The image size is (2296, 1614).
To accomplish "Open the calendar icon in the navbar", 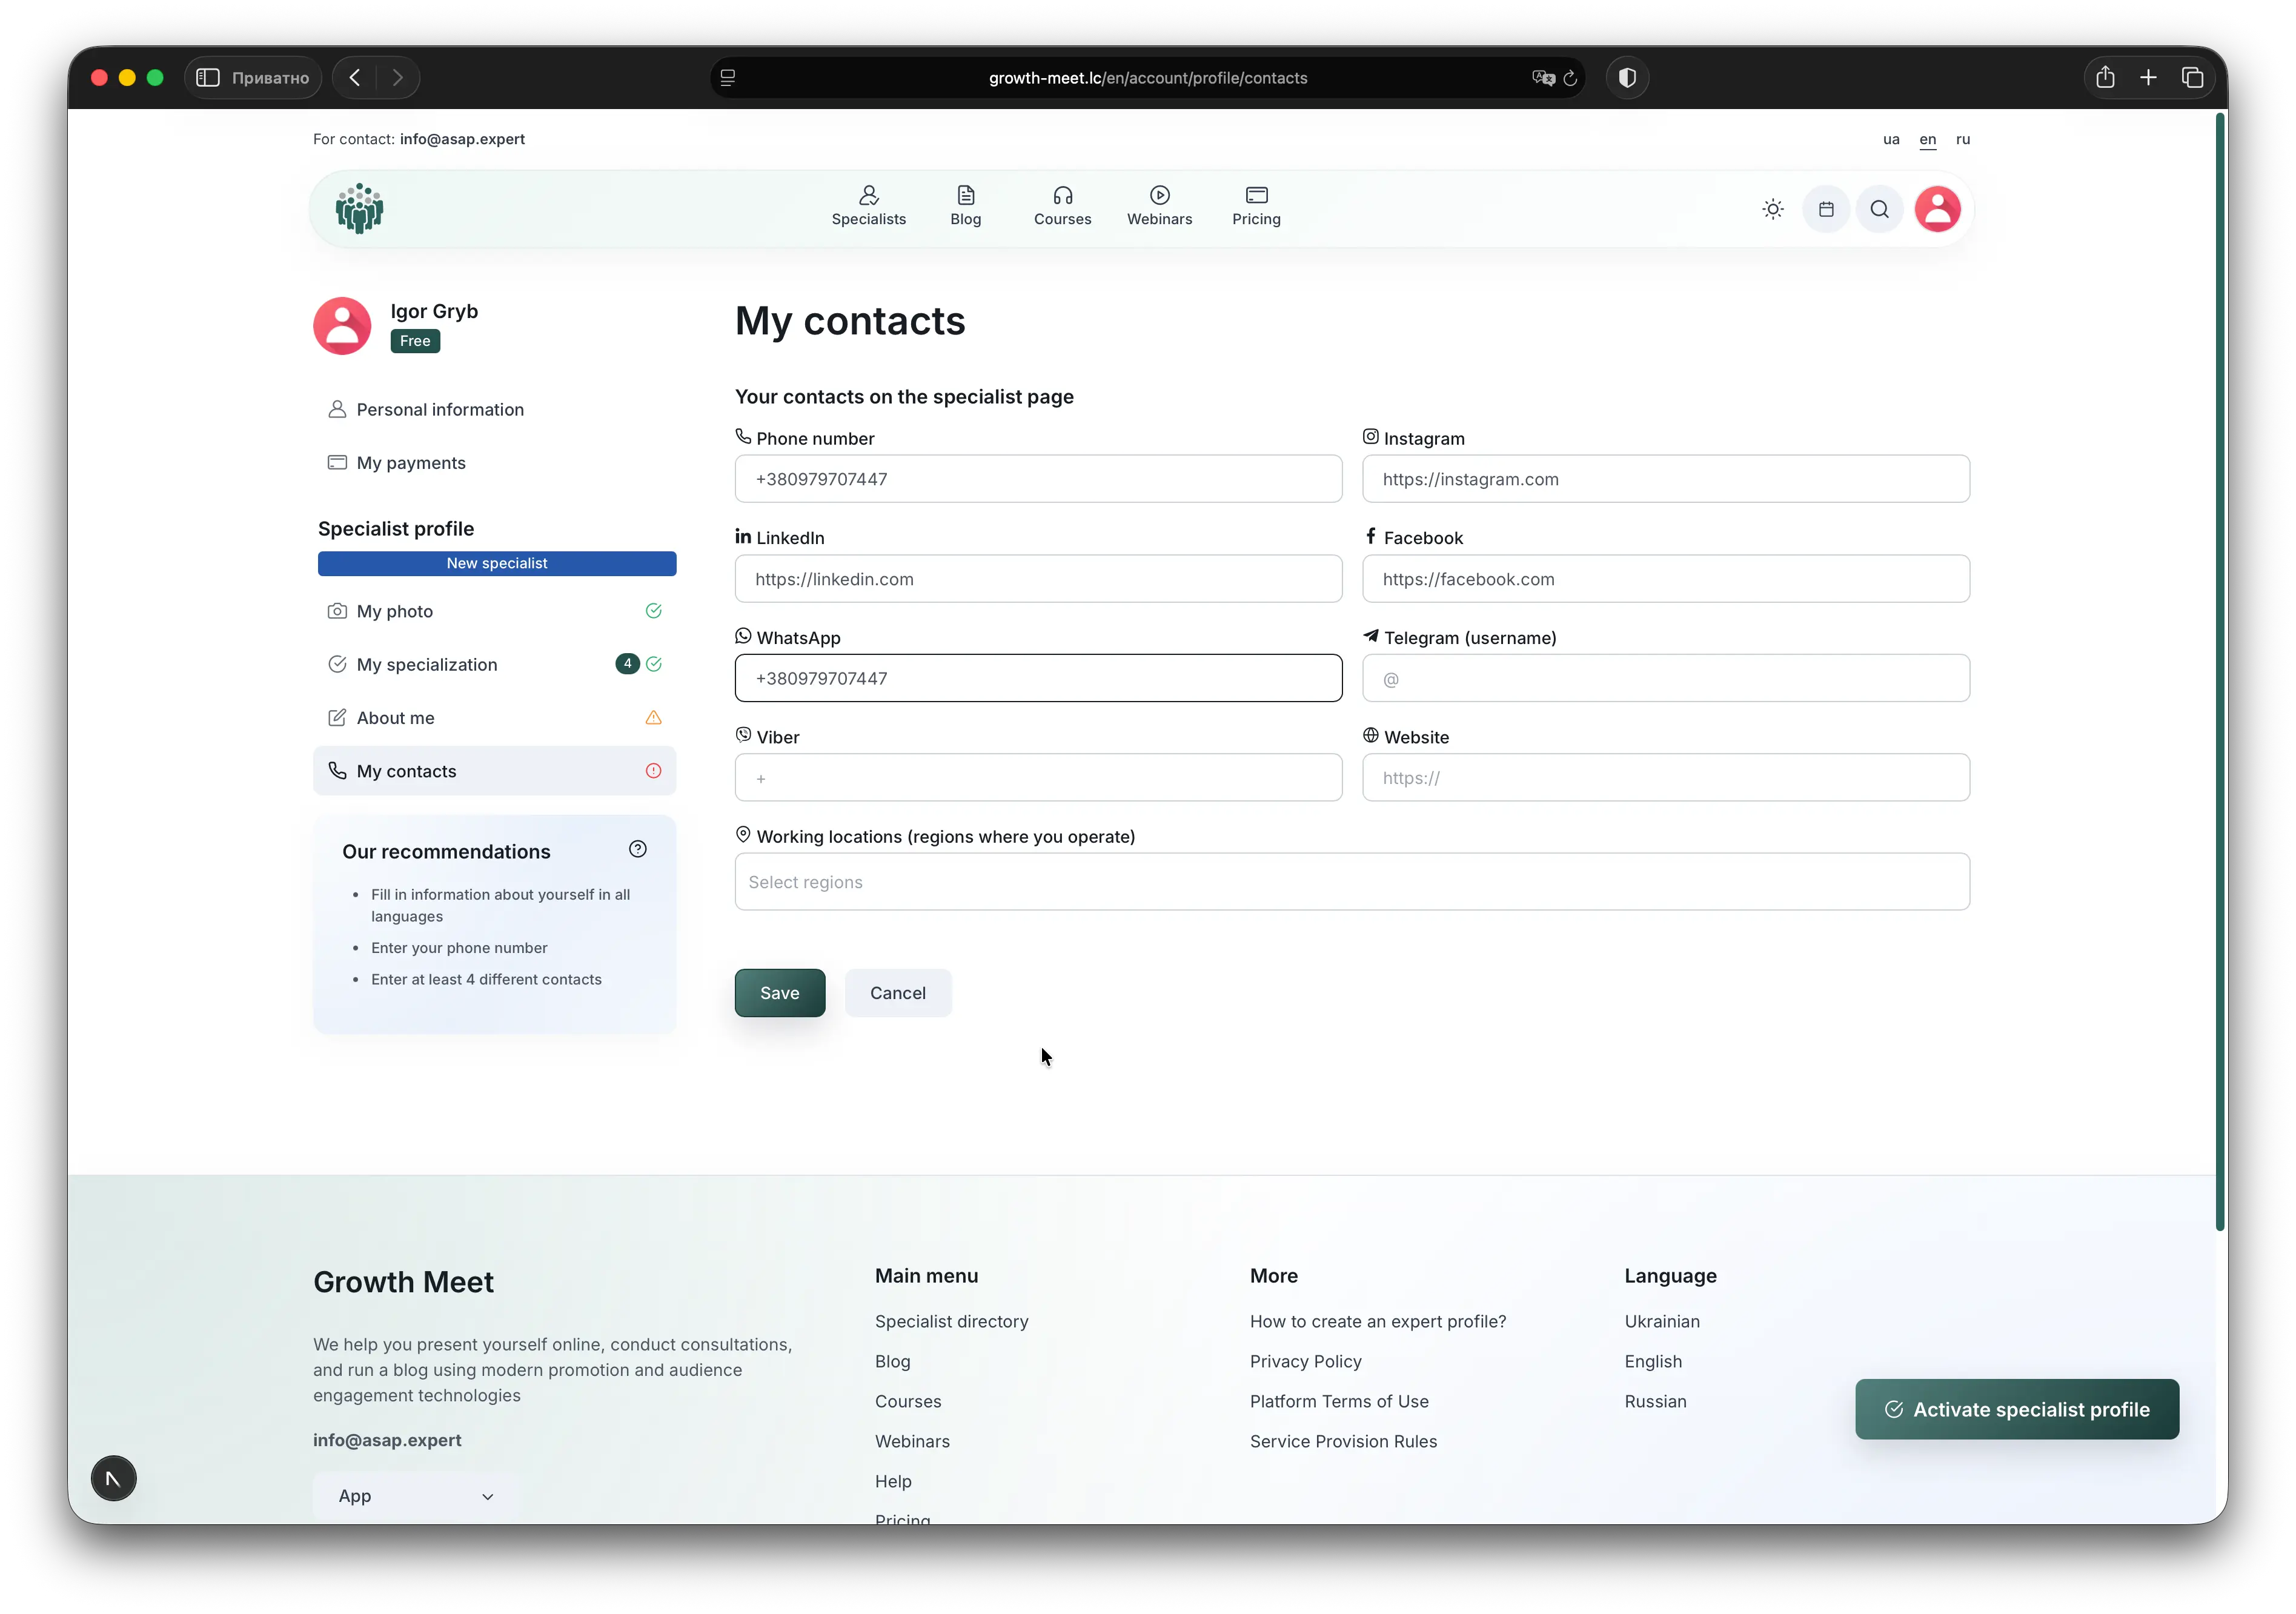I will 1826,209.
